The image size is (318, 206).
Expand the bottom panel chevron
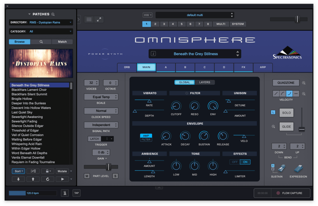pos(159,187)
